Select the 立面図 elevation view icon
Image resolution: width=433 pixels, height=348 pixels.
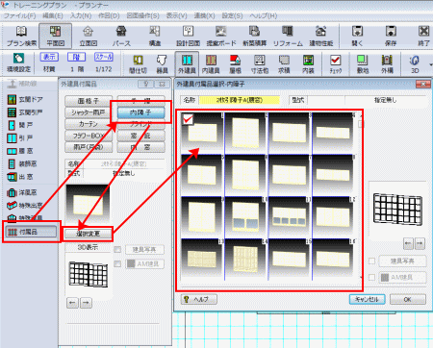(88, 36)
